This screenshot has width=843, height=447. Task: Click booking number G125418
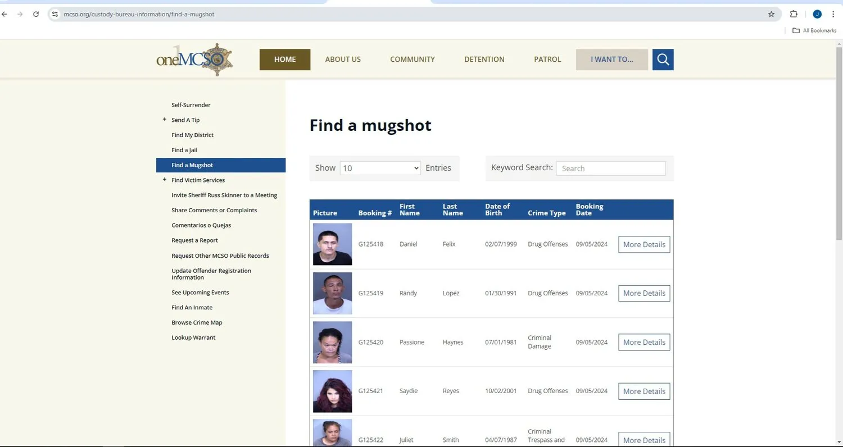[371, 244]
